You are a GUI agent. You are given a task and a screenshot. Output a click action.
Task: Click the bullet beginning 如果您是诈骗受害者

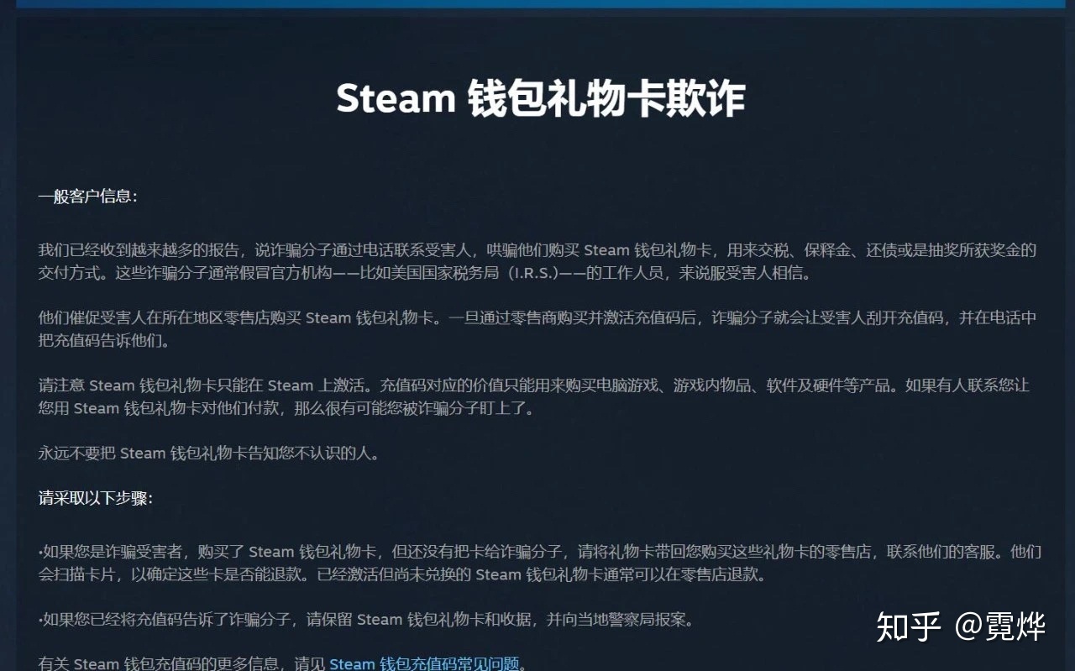[x=539, y=564]
